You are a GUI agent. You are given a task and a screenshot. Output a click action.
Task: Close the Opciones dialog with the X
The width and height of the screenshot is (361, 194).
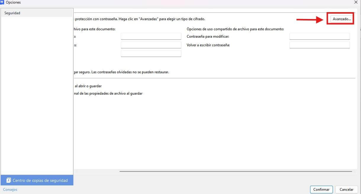pos(356,2)
